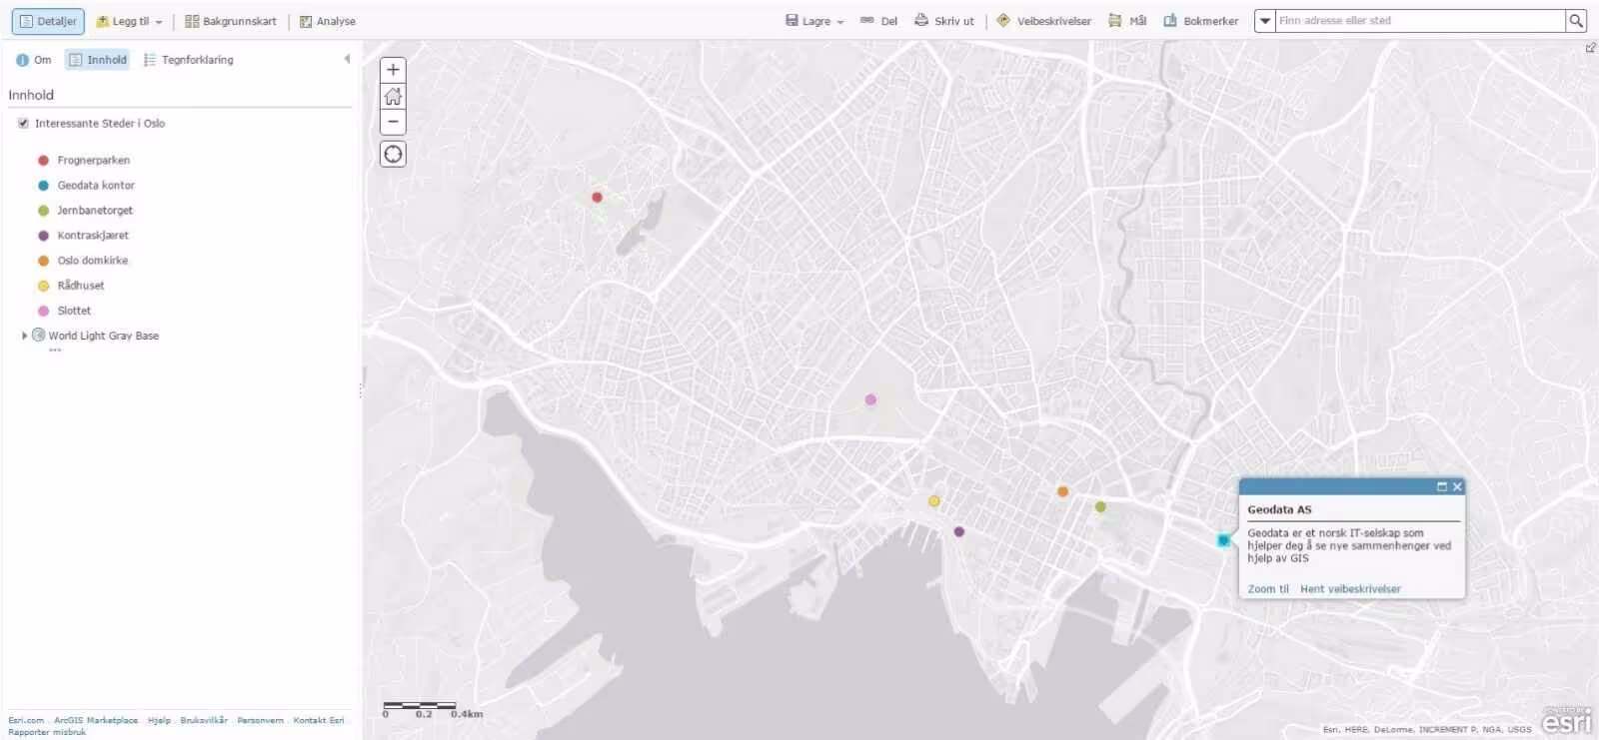Image resolution: width=1599 pixels, height=740 pixels.
Task: Click the home default extent button
Action: pyautogui.click(x=393, y=96)
